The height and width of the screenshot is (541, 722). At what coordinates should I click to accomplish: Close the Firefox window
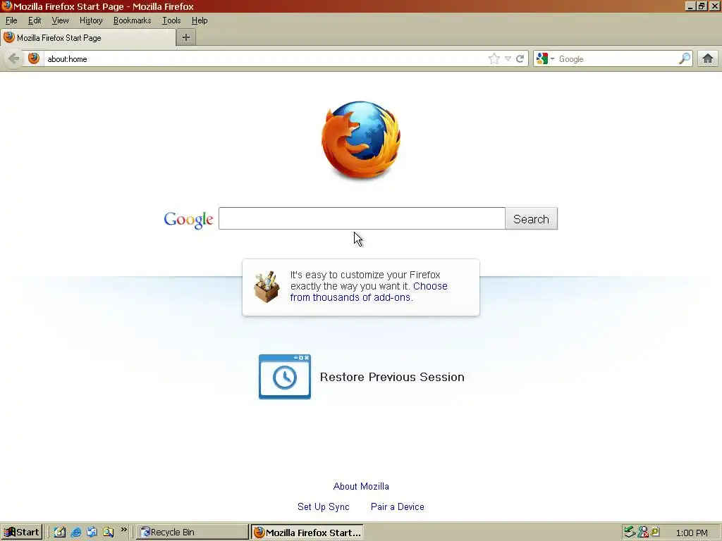coord(714,6)
